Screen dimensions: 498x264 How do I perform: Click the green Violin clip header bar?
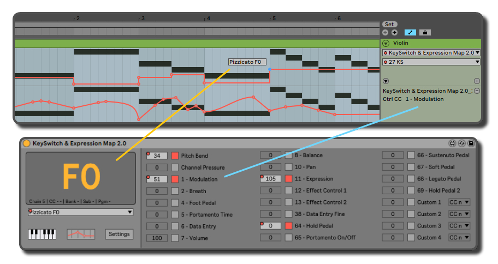pyautogui.click(x=197, y=44)
